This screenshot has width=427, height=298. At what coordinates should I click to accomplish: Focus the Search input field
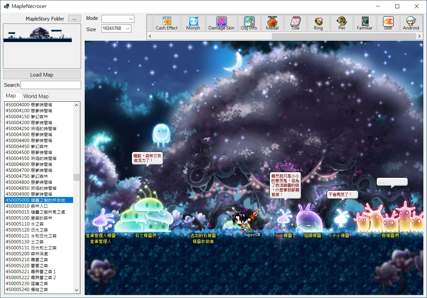click(x=51, y=85)
